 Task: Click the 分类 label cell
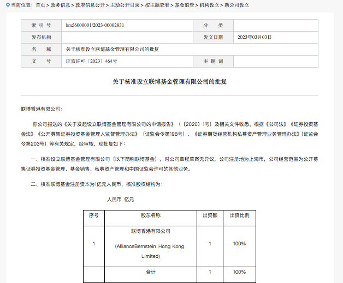coord(213,25)
